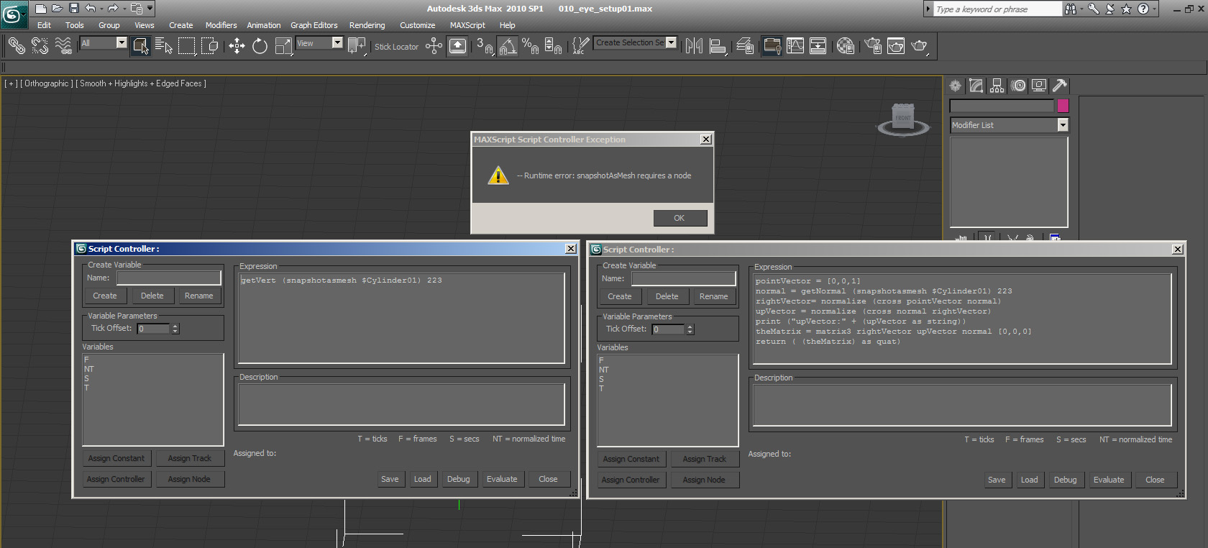Image resolution: width=1208 pixels, height=548 pixels.
Task: Open the MAXScript menu
Action: (467, 25)
